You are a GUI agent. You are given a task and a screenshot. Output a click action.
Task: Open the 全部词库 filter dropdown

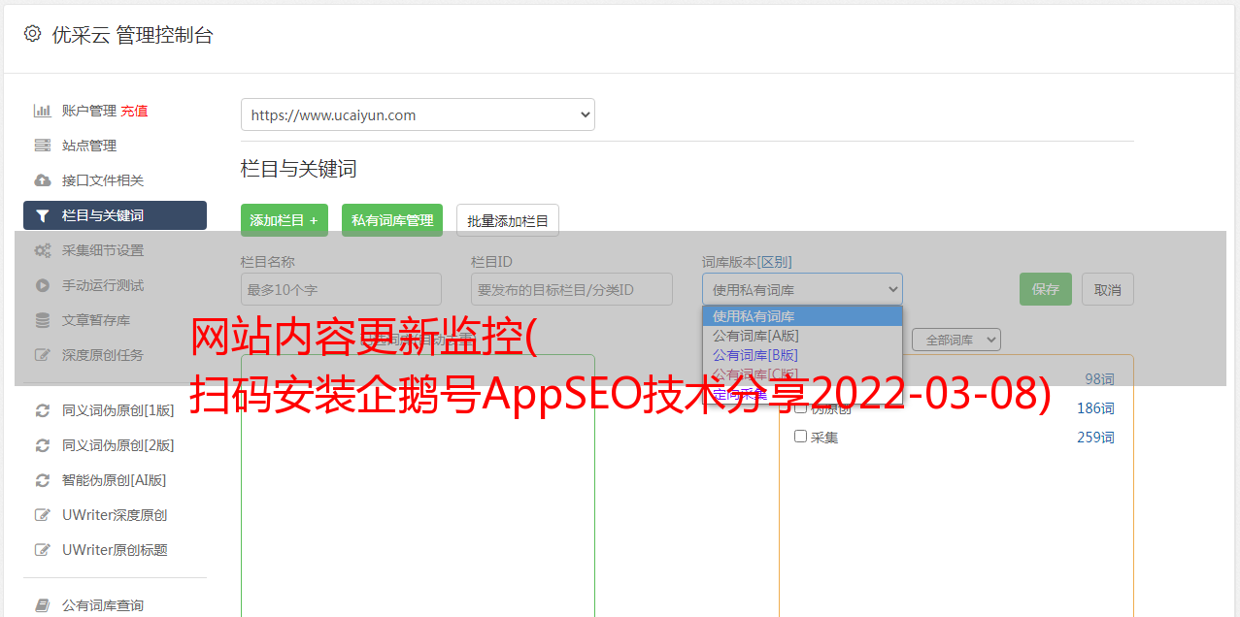point(956,340)
